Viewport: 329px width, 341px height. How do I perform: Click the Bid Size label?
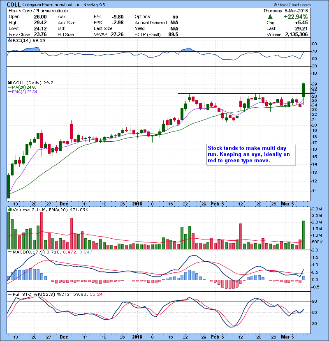click(66, 35)
